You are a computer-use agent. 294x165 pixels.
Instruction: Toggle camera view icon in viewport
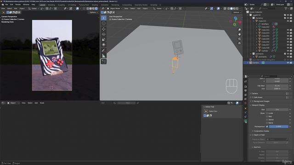(x=239, y=39)
